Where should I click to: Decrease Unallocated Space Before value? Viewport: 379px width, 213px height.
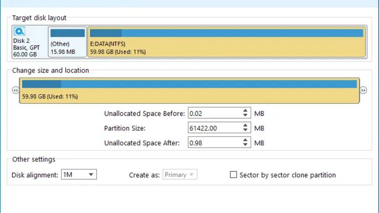click(246, 115)
